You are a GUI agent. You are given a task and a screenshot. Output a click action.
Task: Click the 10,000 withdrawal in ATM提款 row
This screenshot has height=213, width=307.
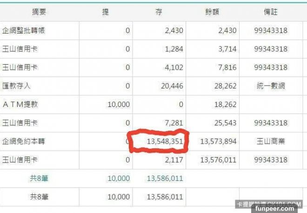pyautogui.click(x=119, y=105)
